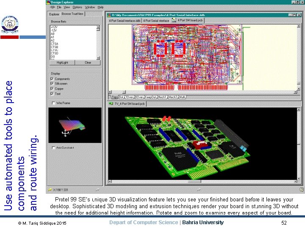Toggle the Text display checkbox
Viewport: 305px width, 228px height.
(x=52, y=94)
